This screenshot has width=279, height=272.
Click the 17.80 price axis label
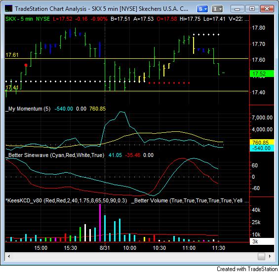259,28
